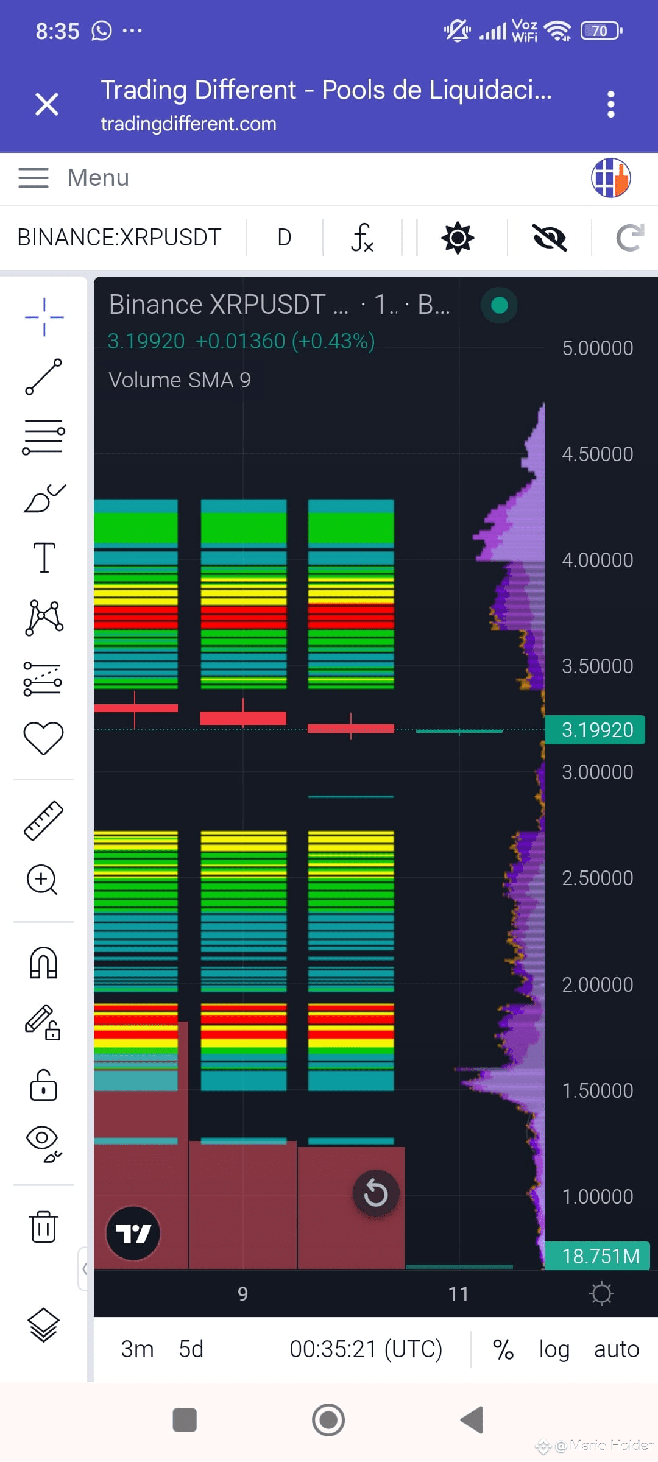This screenshot has width=658, height=1462.
Task: Select the crosshair cursor tool
Action: click(x=44, y=317)
